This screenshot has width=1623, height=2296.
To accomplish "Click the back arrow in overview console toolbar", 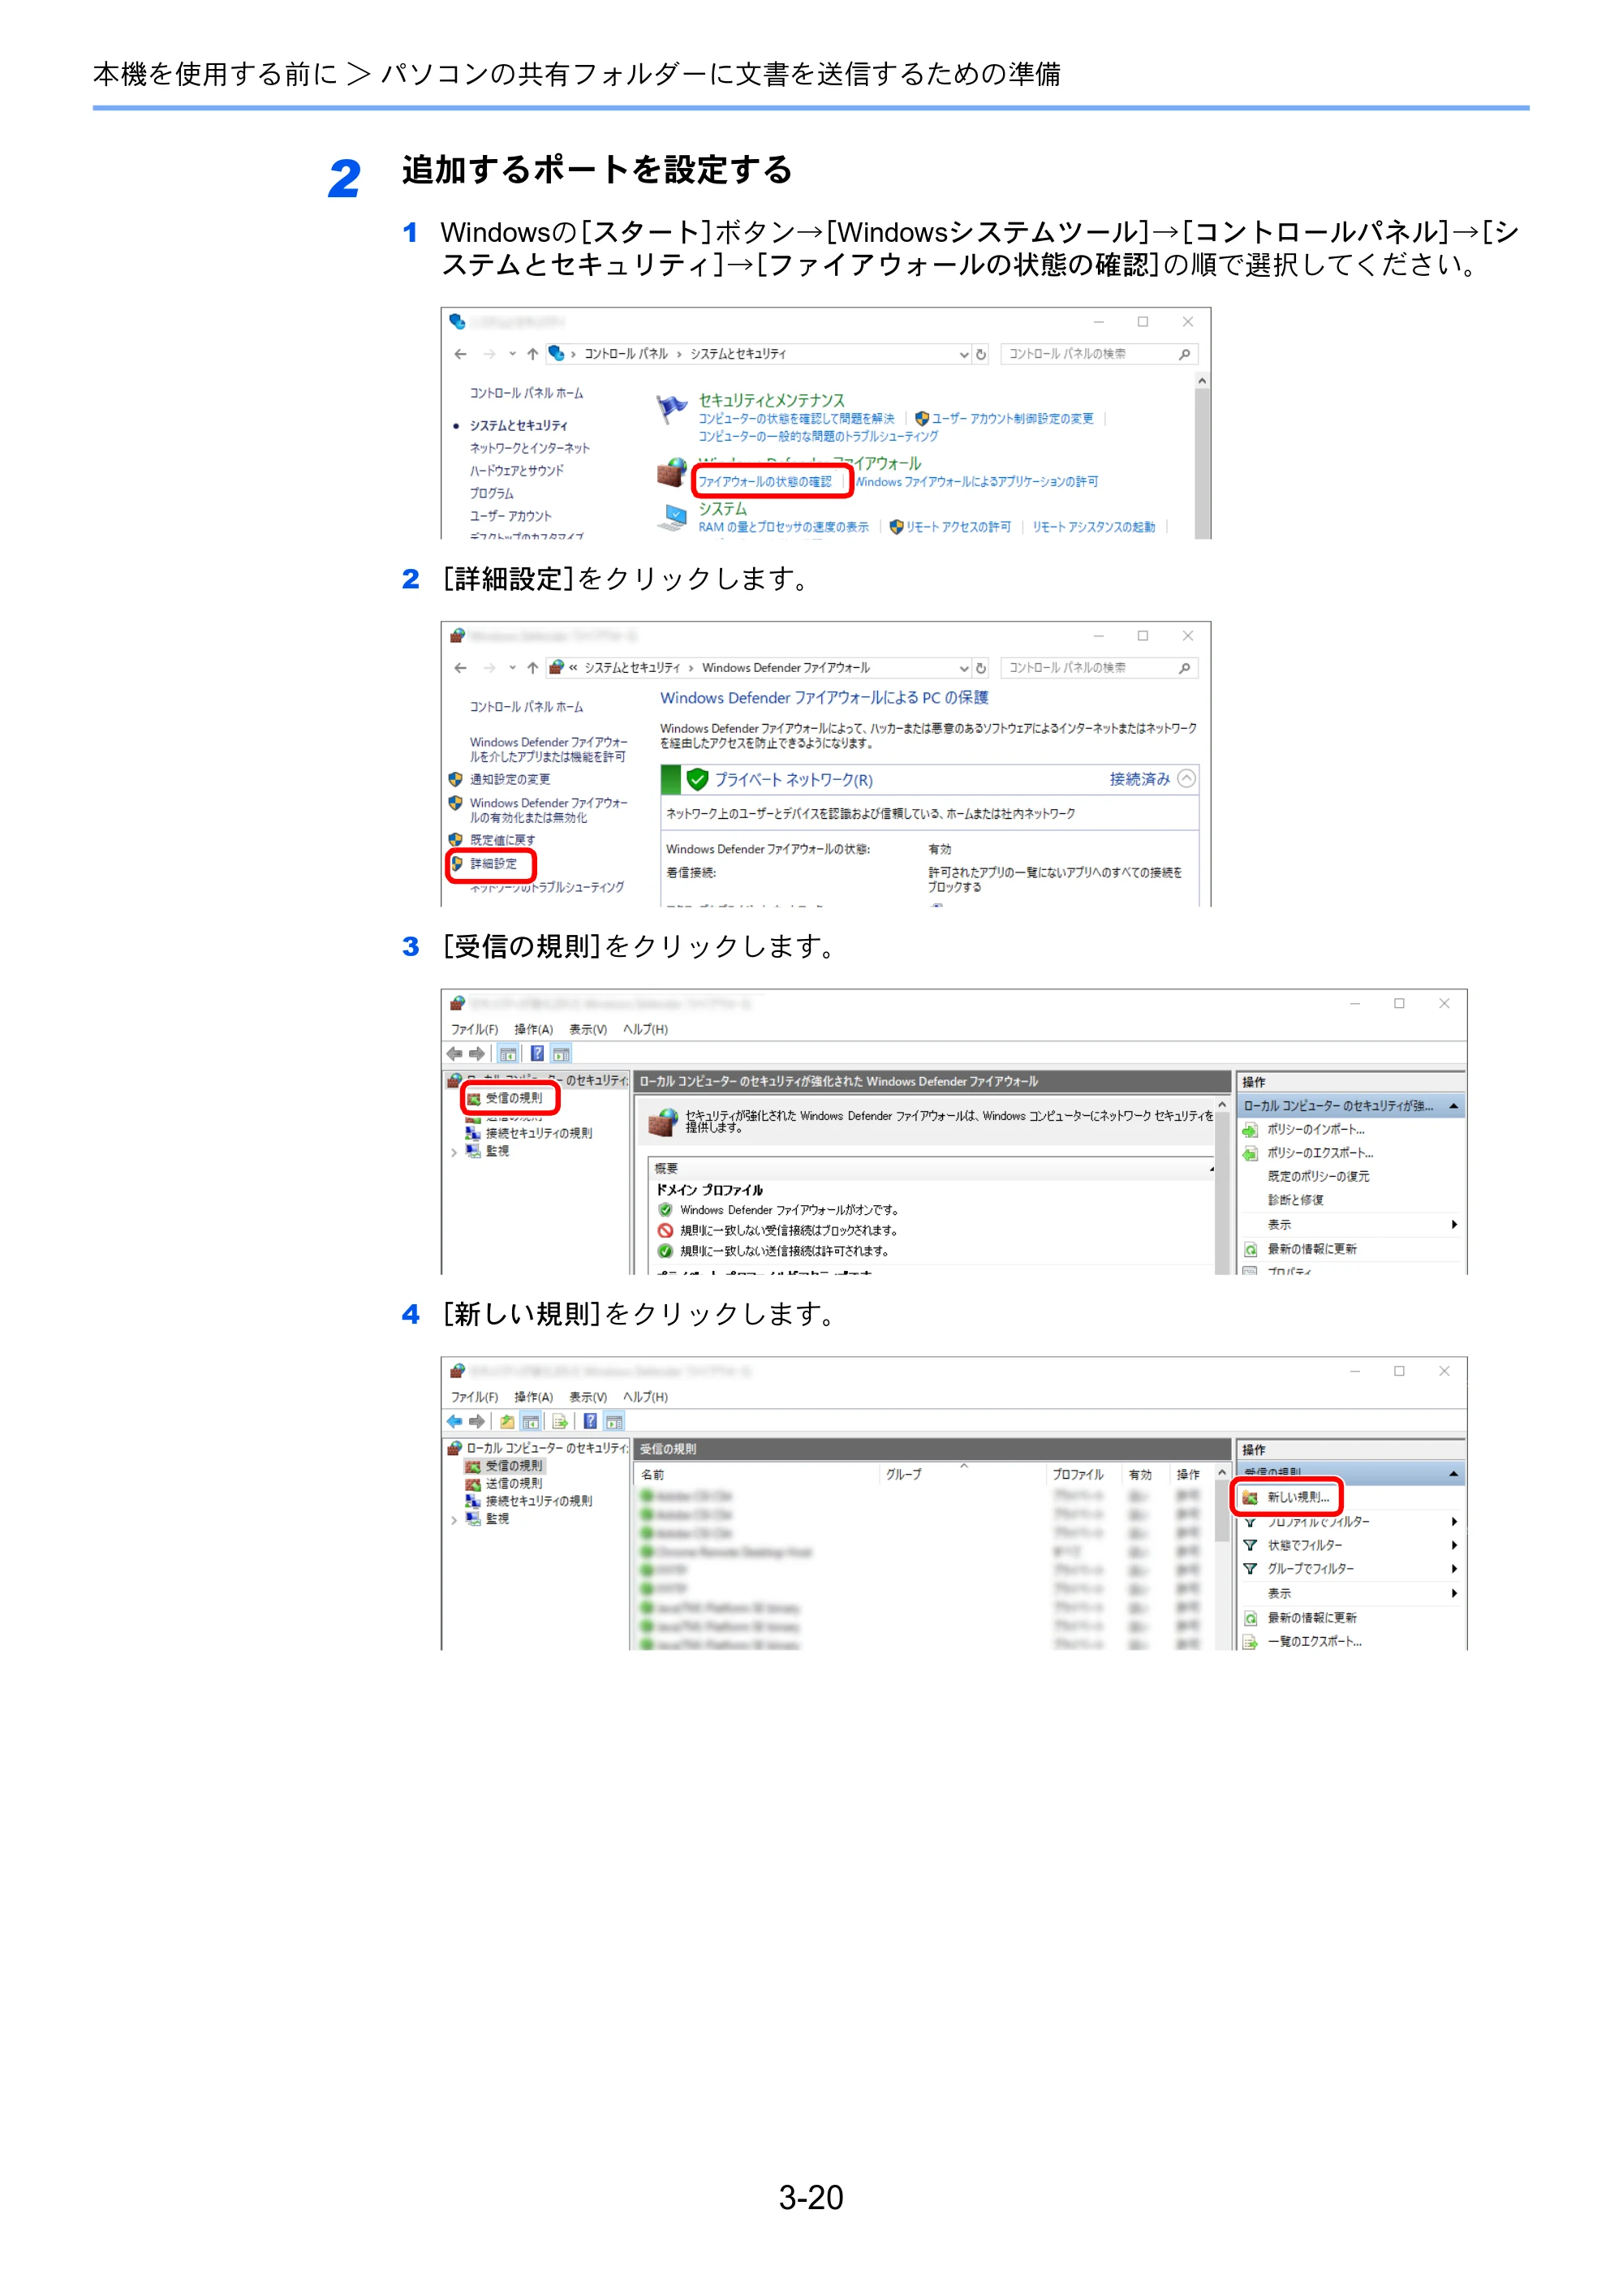I will click(x=455, y=1053).
